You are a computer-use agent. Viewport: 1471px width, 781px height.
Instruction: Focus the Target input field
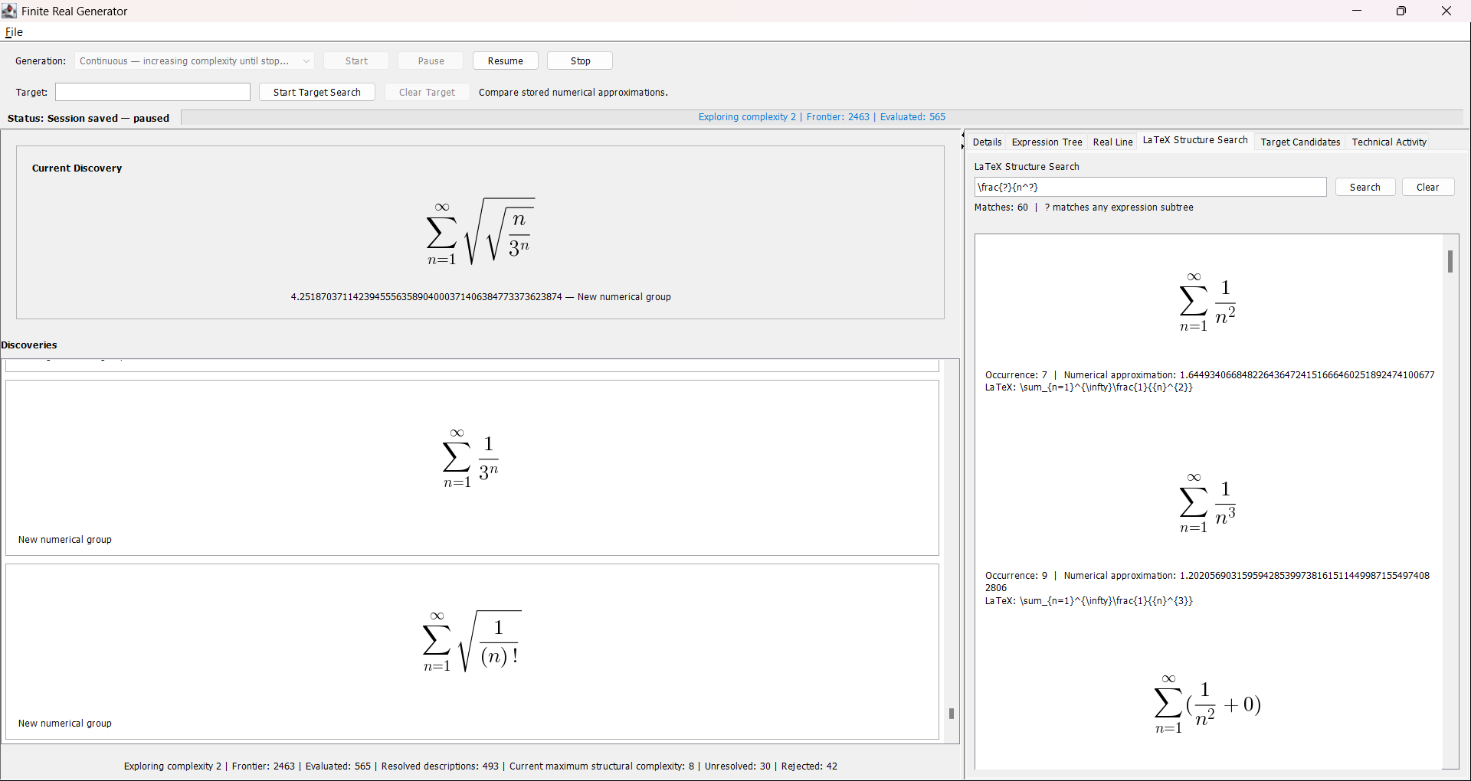[x=152, y=92]
